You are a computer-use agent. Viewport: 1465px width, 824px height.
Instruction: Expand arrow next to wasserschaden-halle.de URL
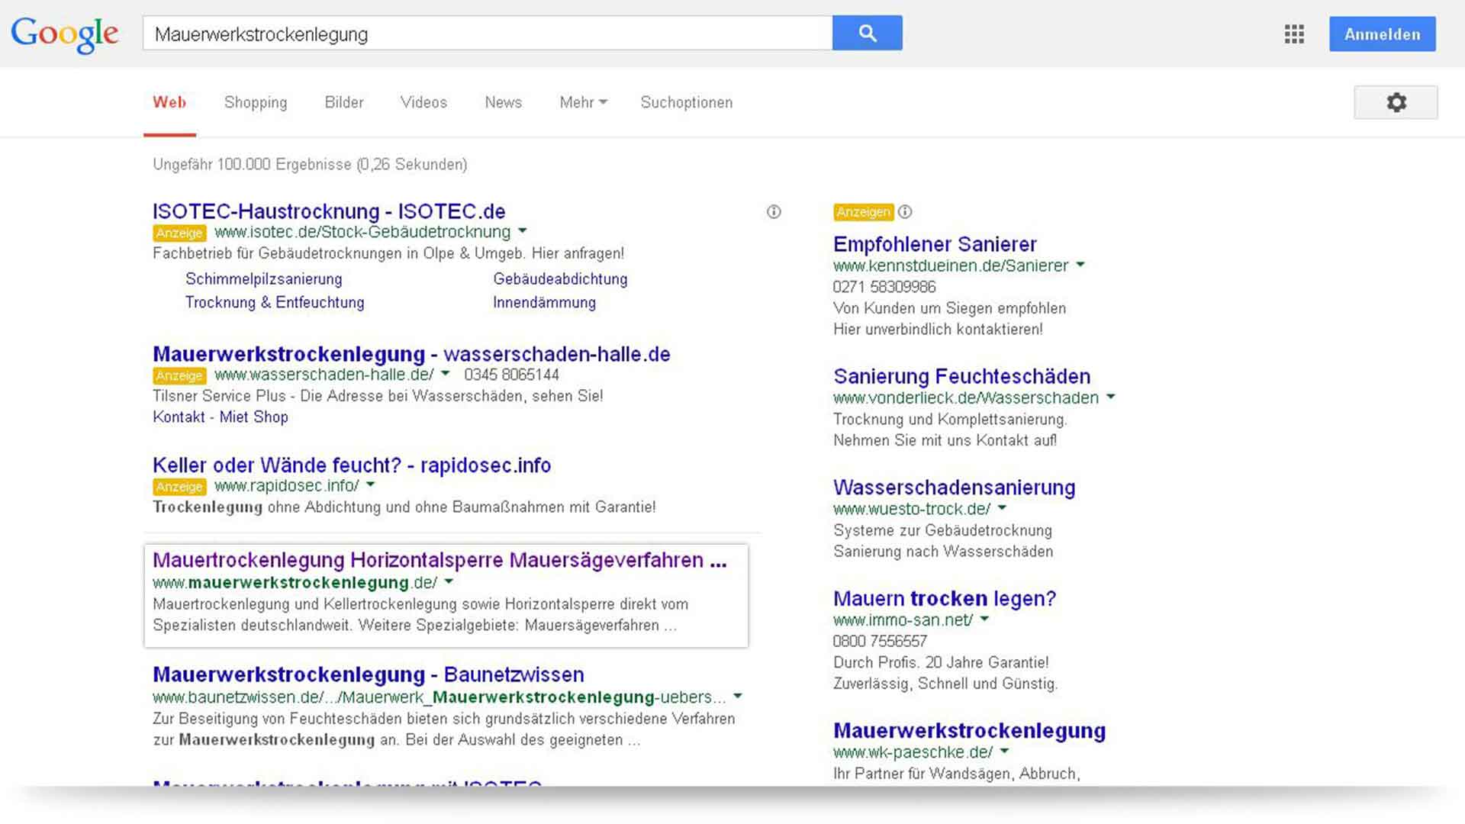tap(446, 373)
